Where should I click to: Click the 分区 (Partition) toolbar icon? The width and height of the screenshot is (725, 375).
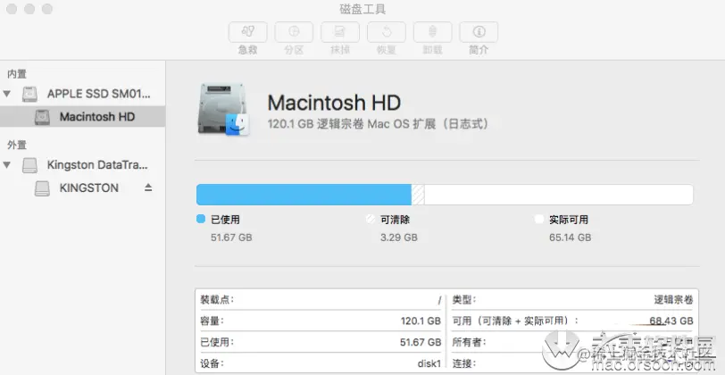(294, 32)
